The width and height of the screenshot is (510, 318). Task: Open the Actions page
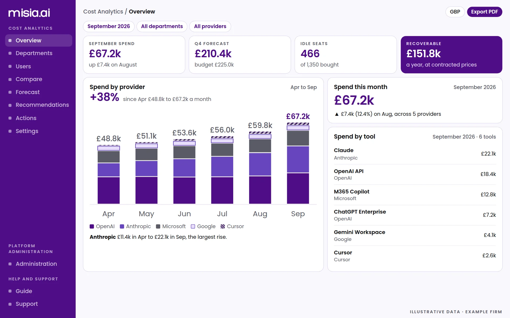point(39,118)
